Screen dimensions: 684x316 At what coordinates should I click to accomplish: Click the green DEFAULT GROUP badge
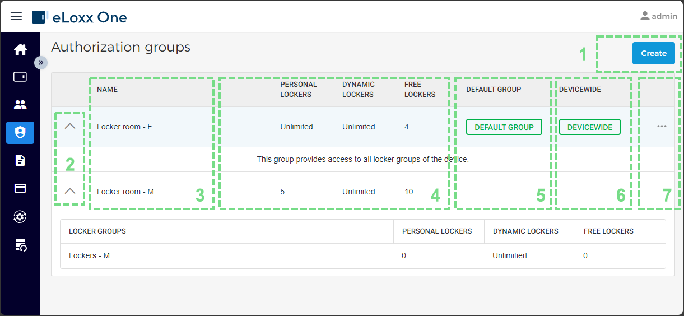[504, 127]
